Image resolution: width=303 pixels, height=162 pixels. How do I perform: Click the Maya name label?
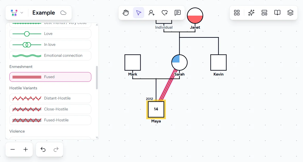tap(156, 121)
